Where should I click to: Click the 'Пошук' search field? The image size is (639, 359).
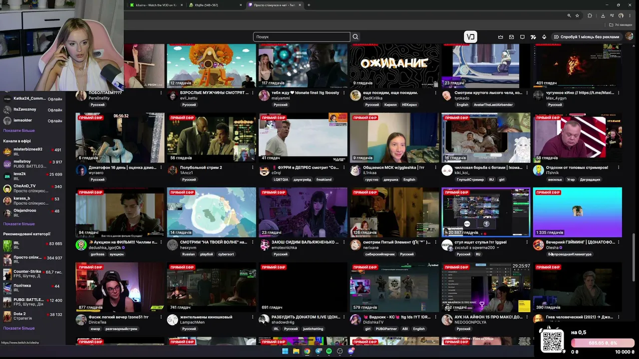coord(302,37)
